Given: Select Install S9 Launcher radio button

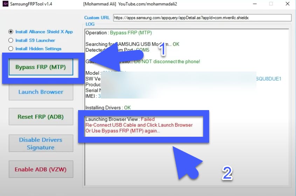Looking at the screenshot, I should 11,40.
